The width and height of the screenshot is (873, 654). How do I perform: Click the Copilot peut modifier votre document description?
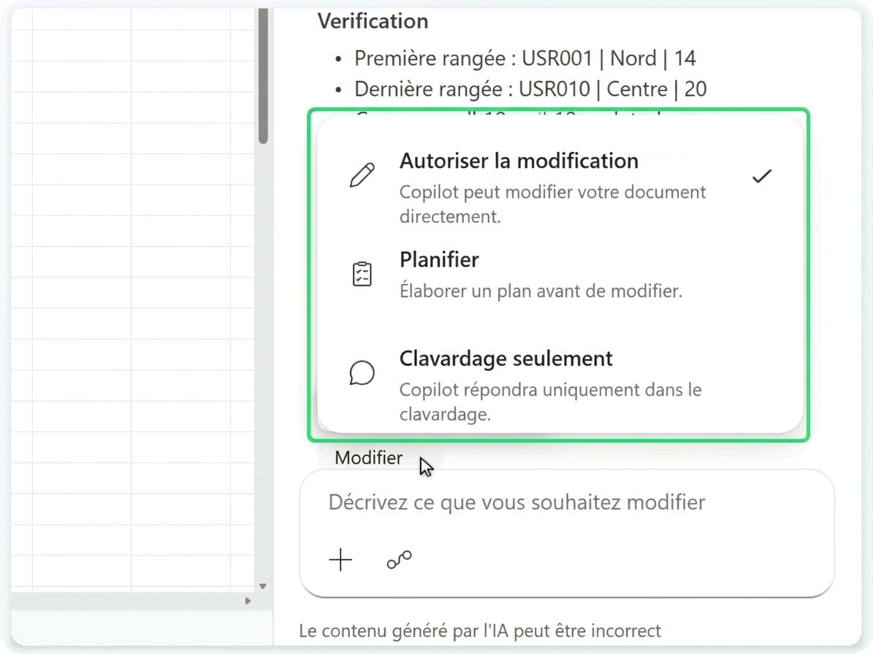552,204
